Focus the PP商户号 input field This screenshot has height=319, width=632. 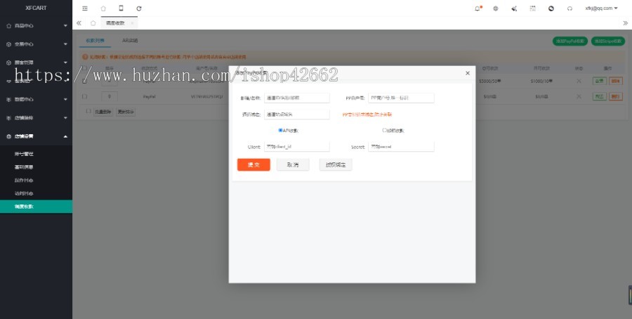point(401,98)
